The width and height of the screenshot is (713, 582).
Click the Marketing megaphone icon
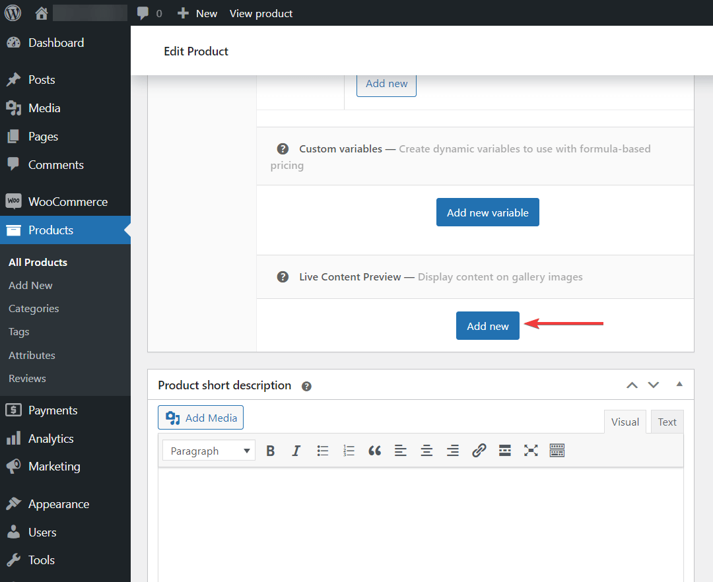pos(14,467)
